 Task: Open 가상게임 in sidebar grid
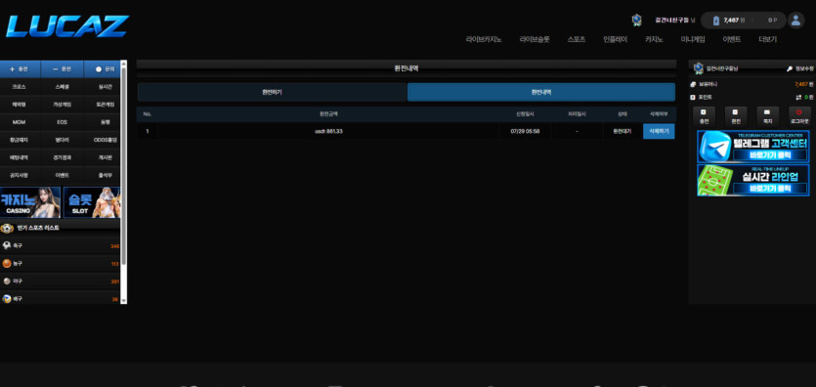coord(62,105)
